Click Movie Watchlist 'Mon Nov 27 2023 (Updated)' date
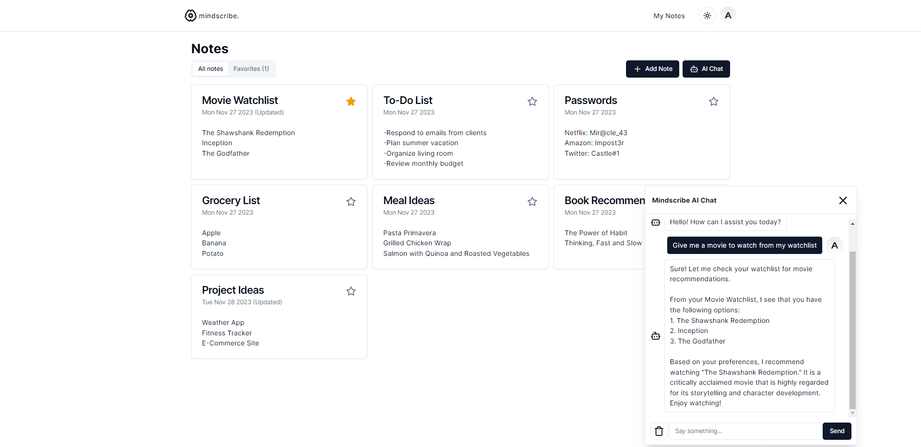 point(243,113)
